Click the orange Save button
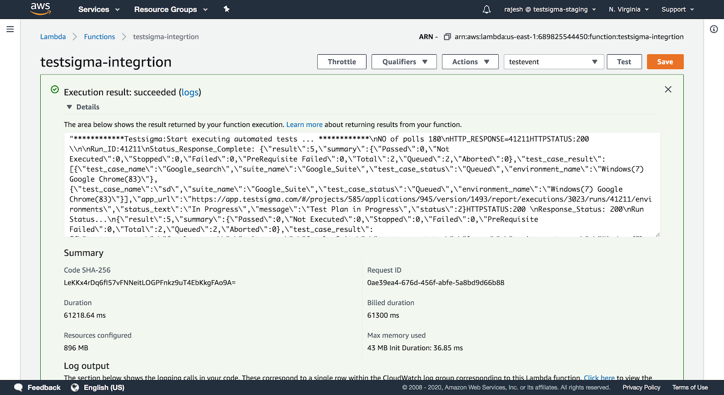 pos(665,62)
